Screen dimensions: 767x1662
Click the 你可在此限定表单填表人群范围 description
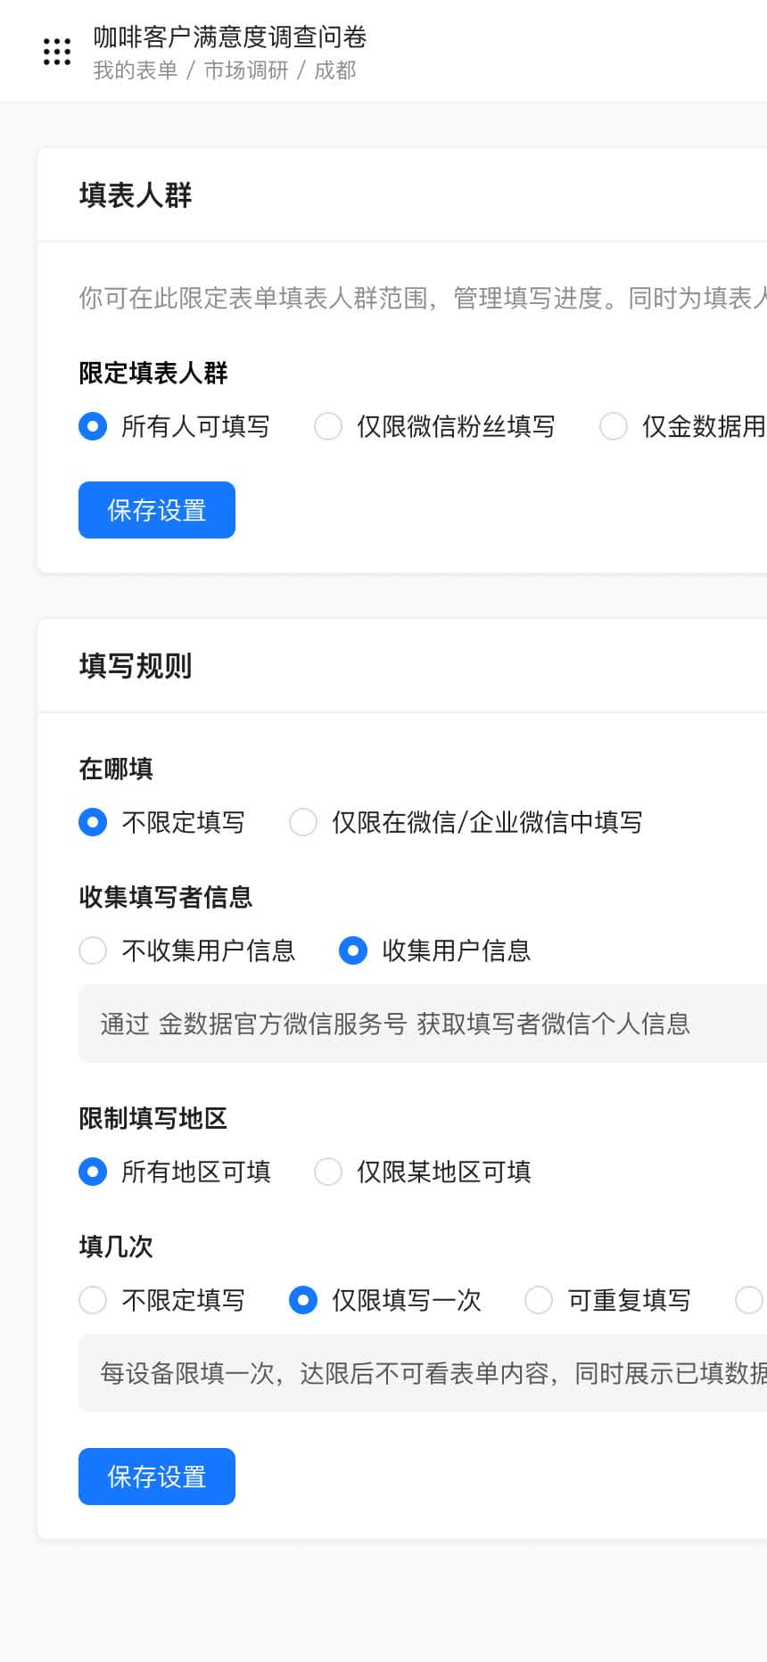coord(423,298)
